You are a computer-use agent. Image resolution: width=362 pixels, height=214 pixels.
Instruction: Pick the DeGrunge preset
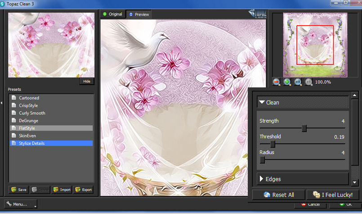pos(51,121)
